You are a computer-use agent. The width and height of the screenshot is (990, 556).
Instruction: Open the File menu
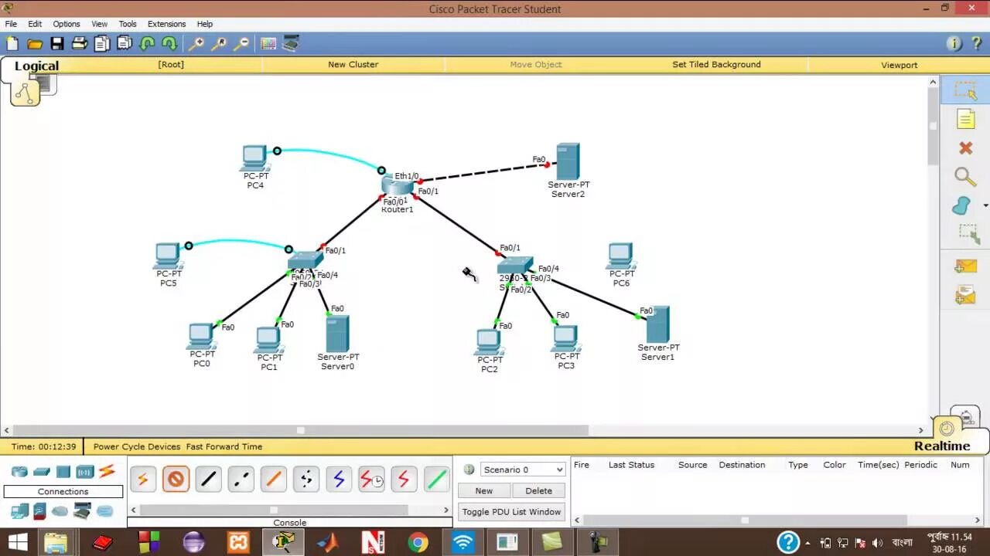(x=11, y=24)
